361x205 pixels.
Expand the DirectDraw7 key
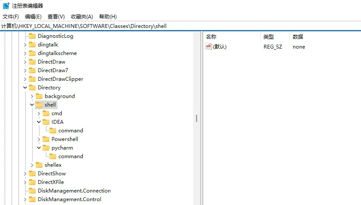[x=25, y=70]
